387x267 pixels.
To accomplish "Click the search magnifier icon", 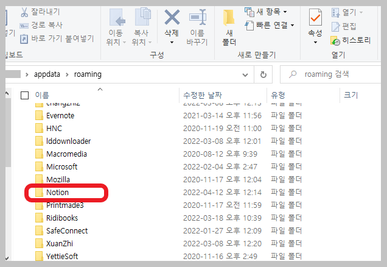I will coord(293,74).
